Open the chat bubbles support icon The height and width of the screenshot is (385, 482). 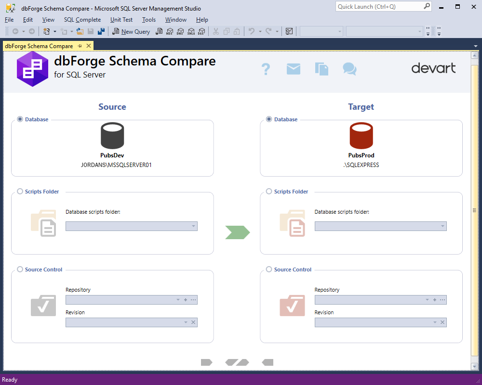click(x=349, y=69)
